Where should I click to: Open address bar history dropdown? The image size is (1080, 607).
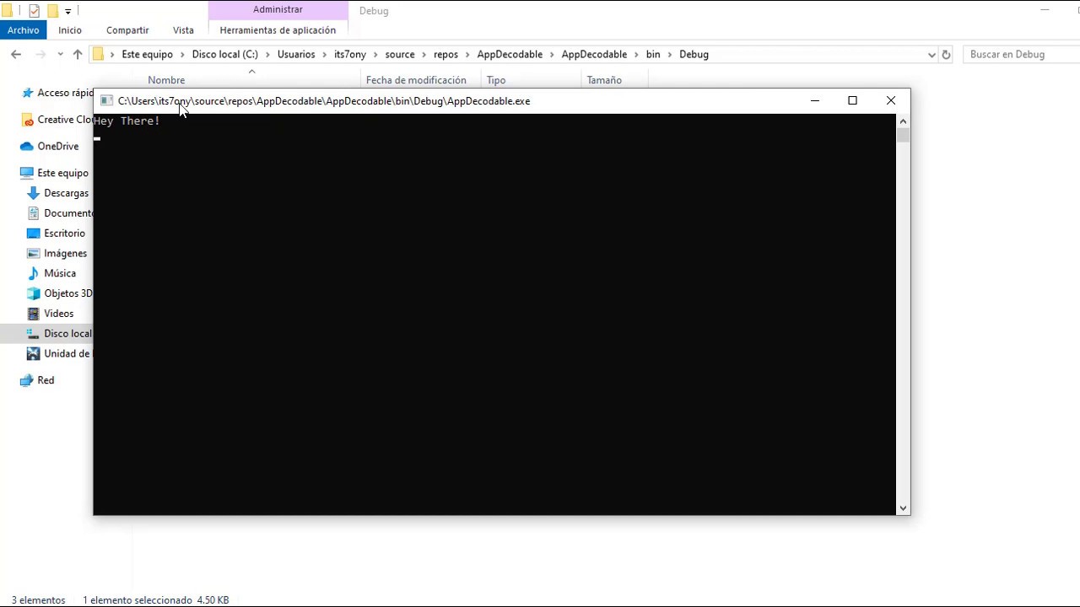click(931, 54)
